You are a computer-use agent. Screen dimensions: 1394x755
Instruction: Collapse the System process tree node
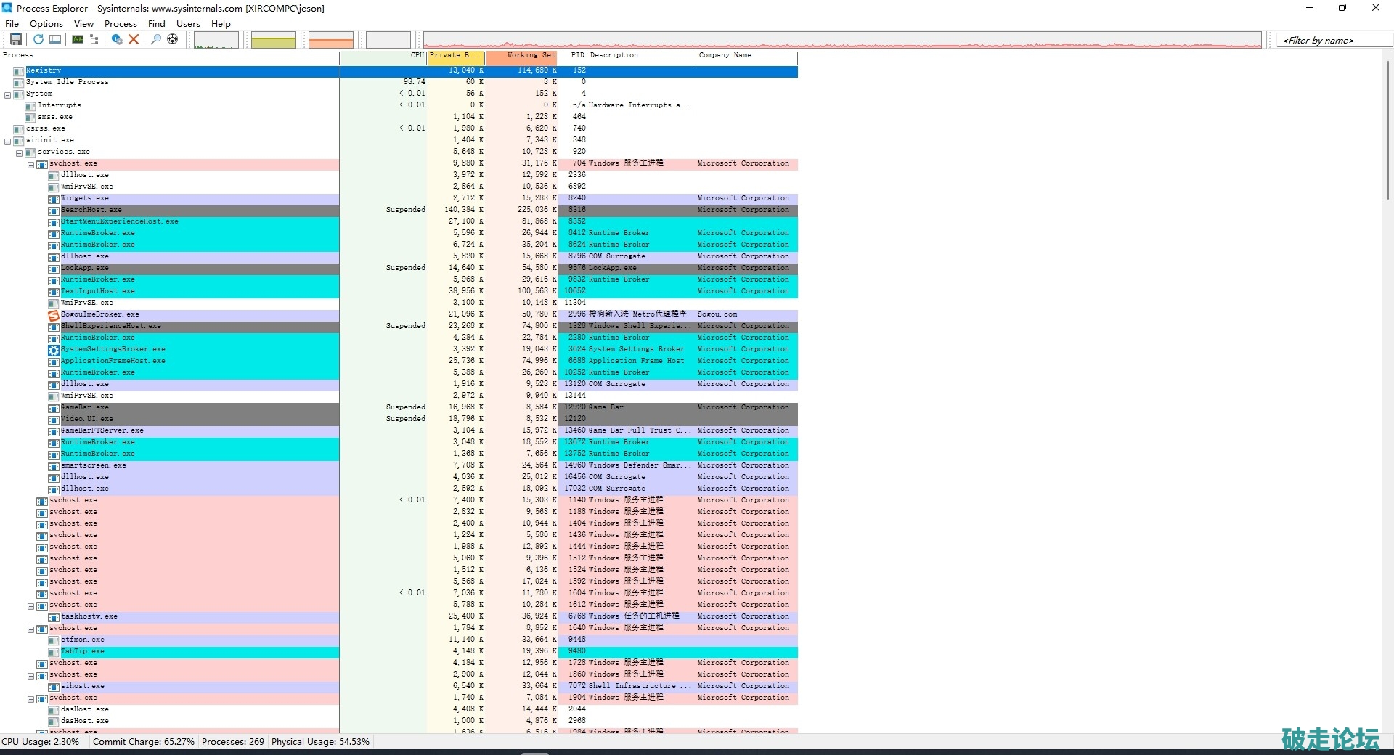coord(8,94)
